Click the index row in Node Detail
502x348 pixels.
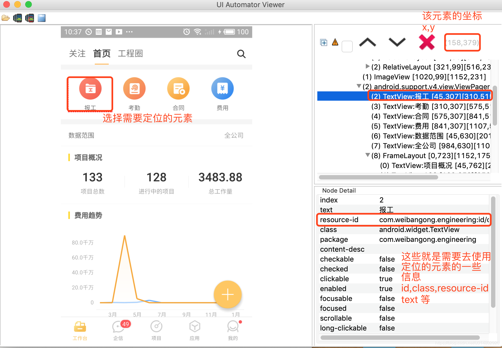[404, 200]
